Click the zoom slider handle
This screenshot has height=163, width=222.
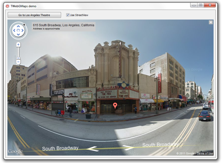18,58
